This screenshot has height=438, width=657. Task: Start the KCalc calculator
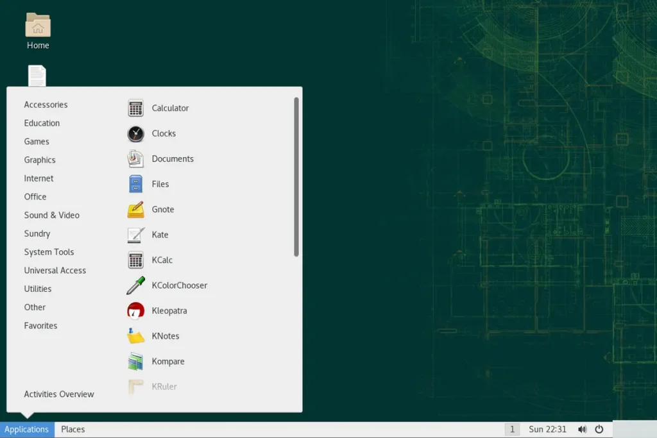point(161,260)
